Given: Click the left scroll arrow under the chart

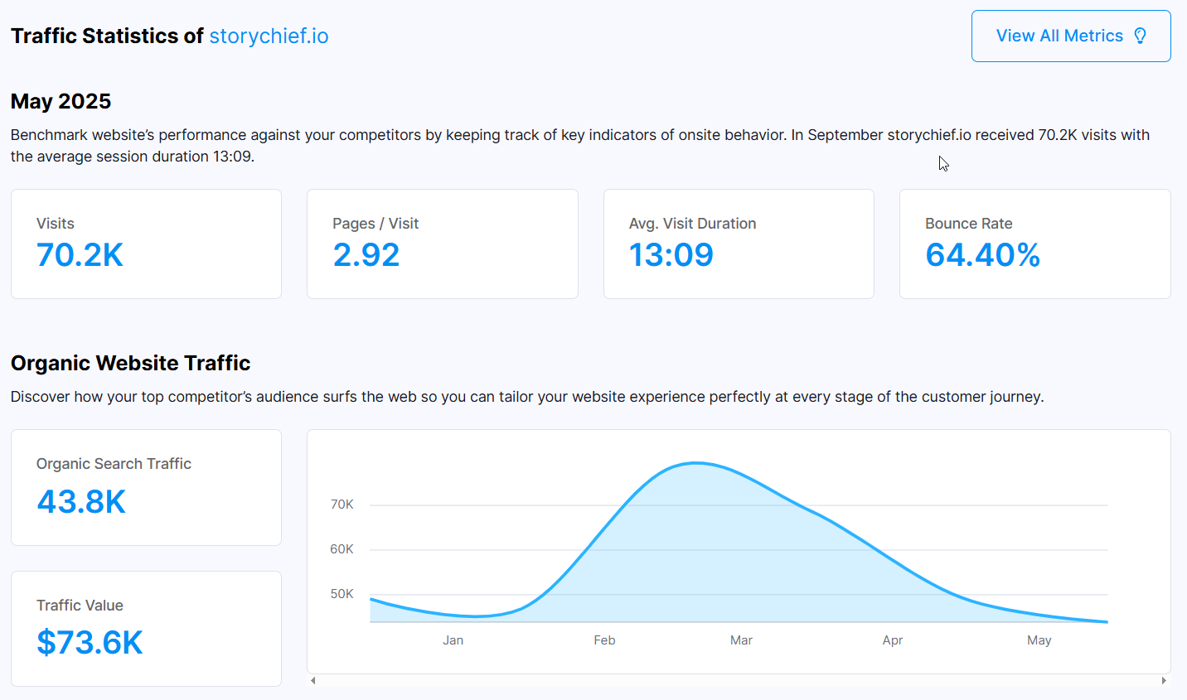Looking at the screenshot, I should tap(313, 681).
